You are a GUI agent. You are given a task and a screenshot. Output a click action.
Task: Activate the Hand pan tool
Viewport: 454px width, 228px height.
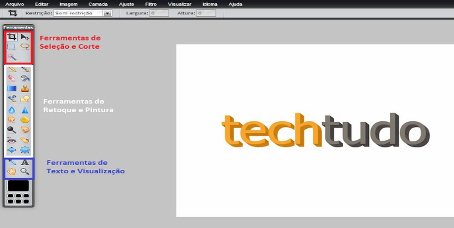pyautogui.click(x=12, y=172)
